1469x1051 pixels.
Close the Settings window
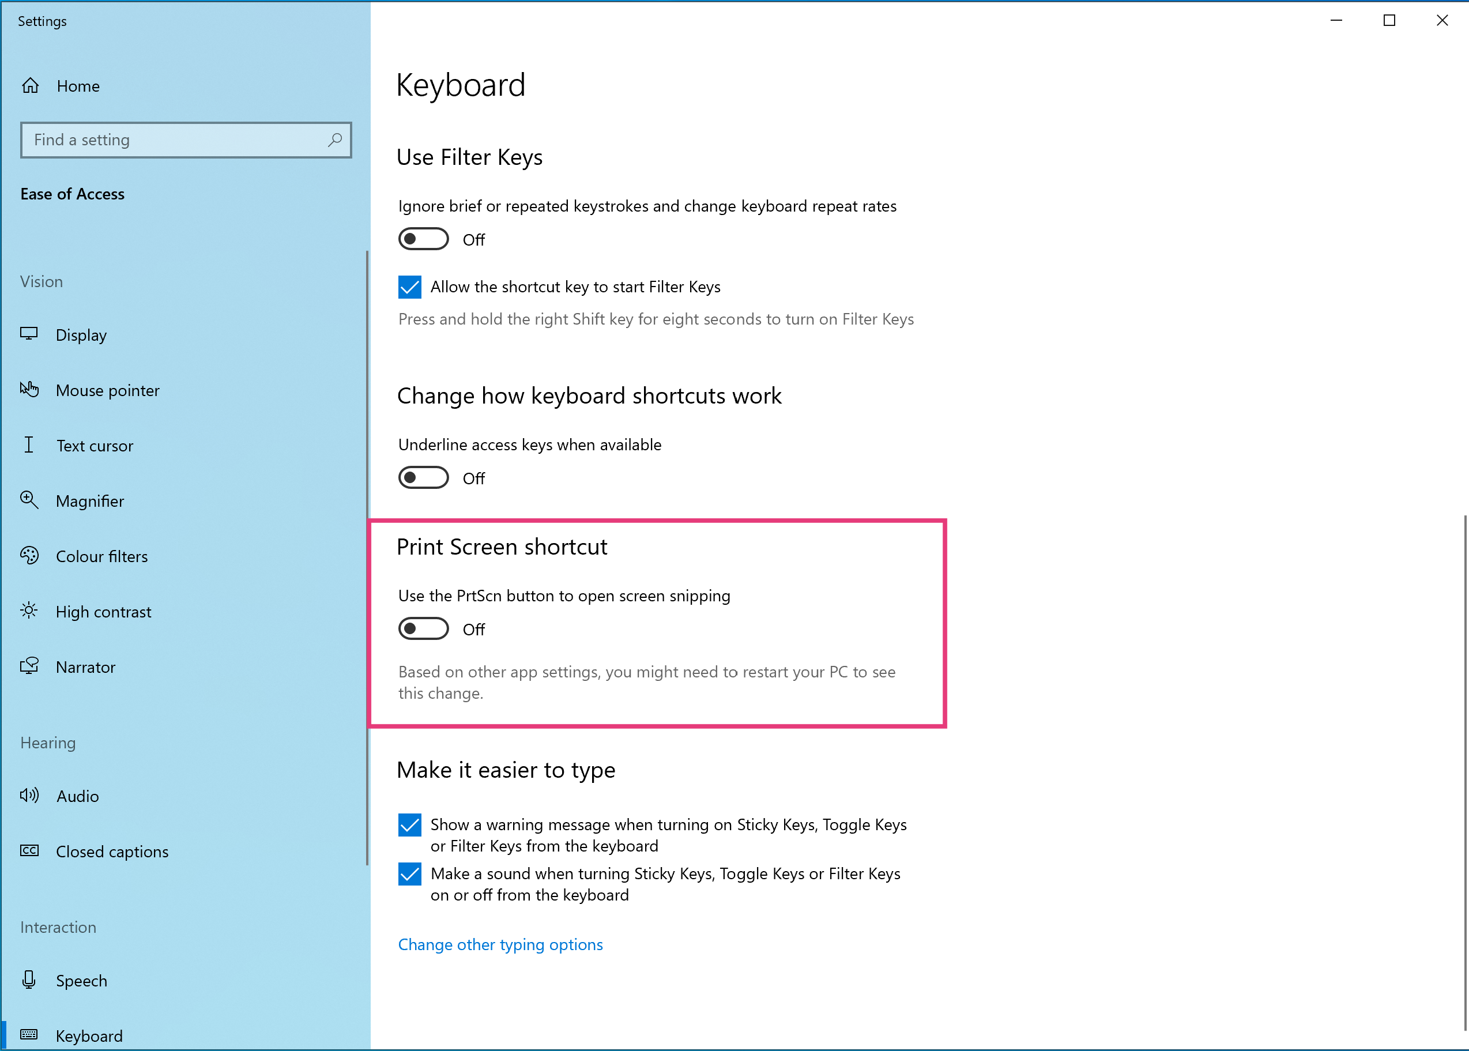pyautogui.click(x=1442, y=20)
